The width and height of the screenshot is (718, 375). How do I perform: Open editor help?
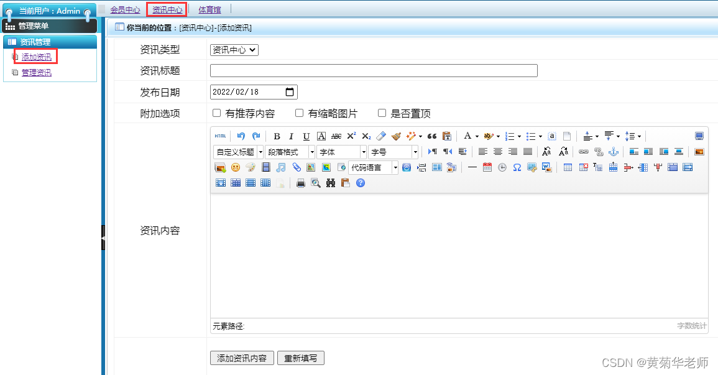coord(361,183)
